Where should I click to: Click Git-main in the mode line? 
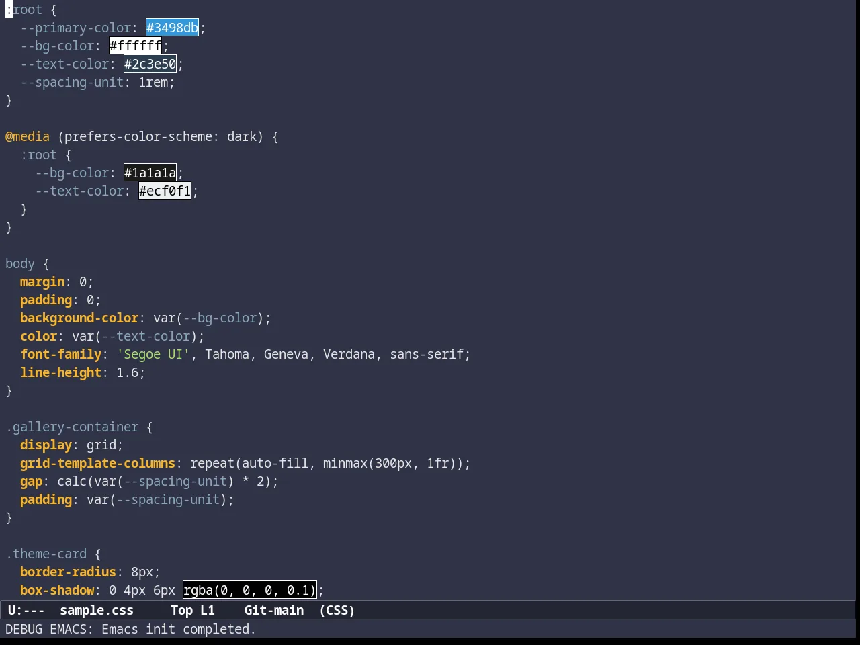tap(274, 610)
